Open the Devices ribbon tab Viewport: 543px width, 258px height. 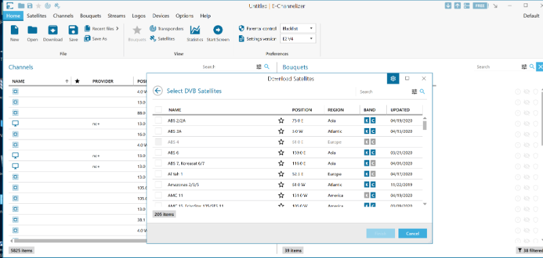(x=161, y=16)
